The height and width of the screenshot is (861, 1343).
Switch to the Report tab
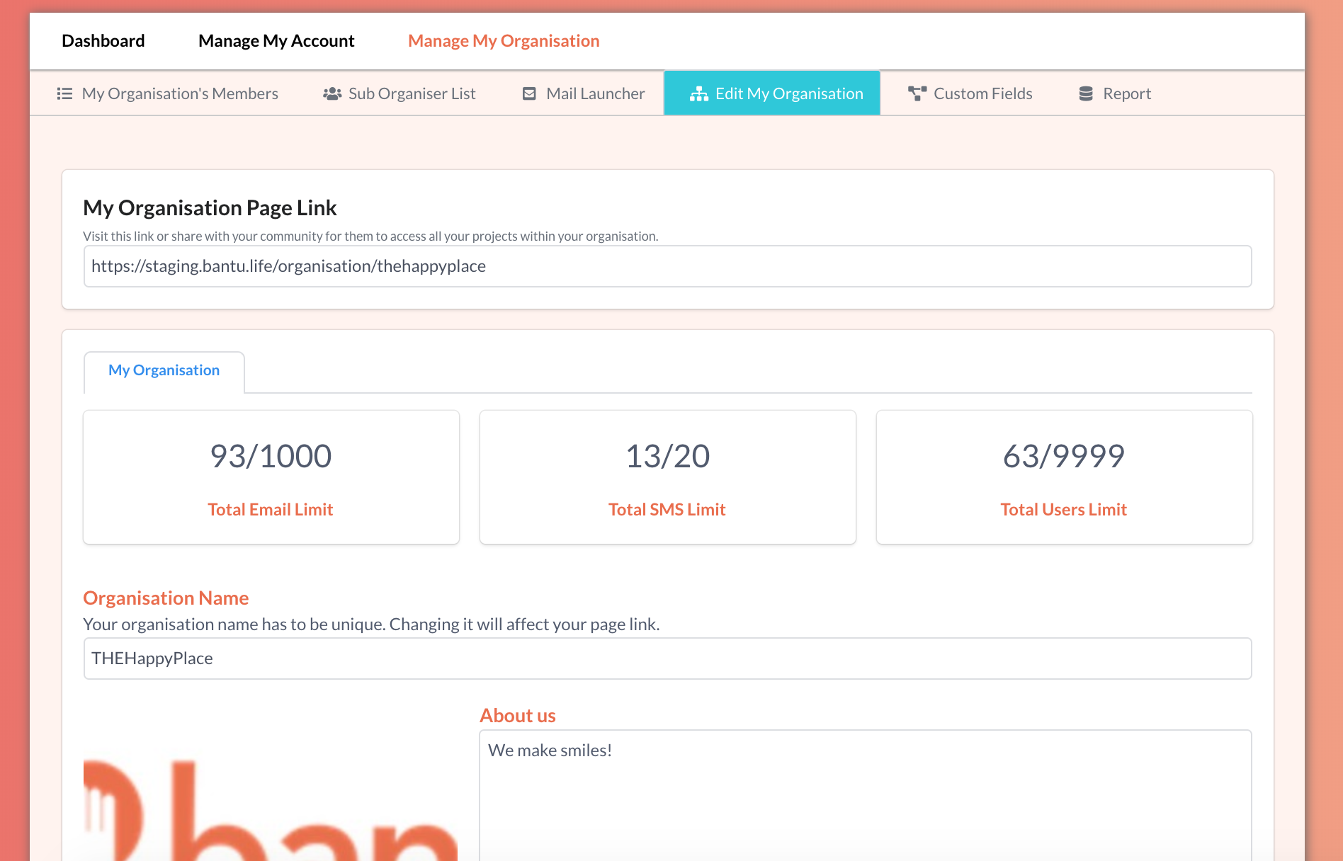click(1115, 93)
